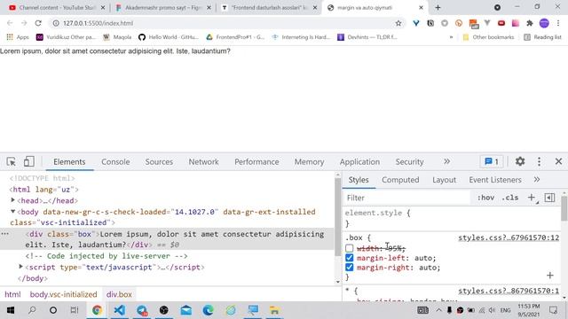Show hidden system tray icons
The image size is (568, 319).
[438, 310]
